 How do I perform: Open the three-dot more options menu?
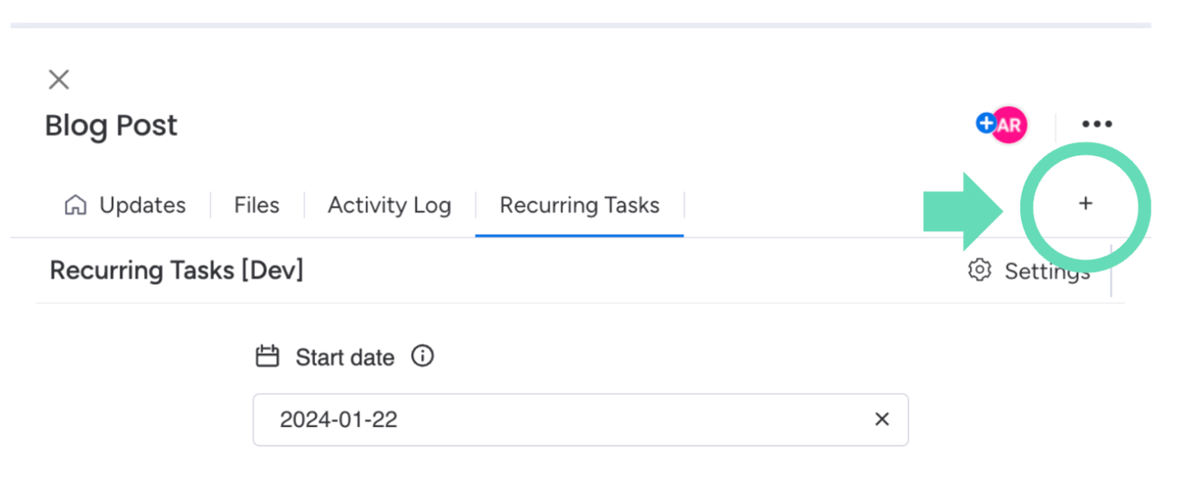pos(1097,124)
